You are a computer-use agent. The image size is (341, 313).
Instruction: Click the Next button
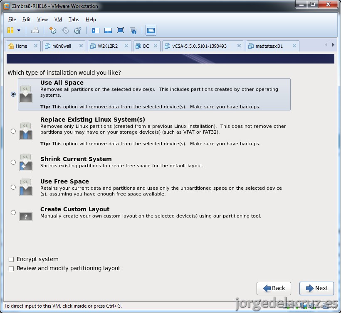pyautogui.click(x=316, y=288)
